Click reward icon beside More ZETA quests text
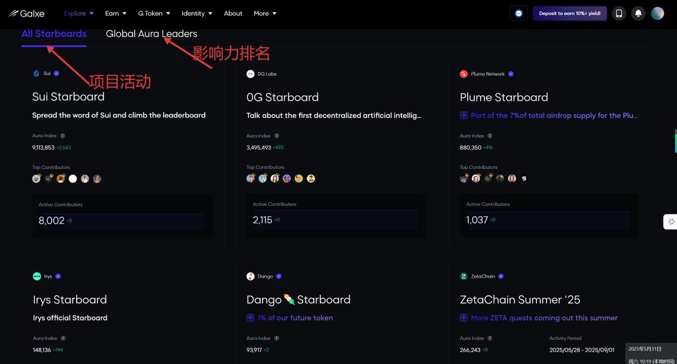This screenshot has width=677, height=364. [464, 318]
